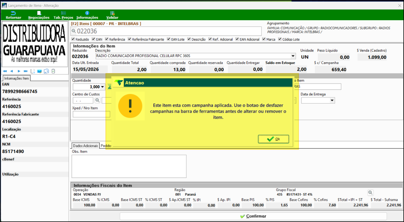
Task: Click the Centro de Custos search icon
Action: (x=97, y=100)
